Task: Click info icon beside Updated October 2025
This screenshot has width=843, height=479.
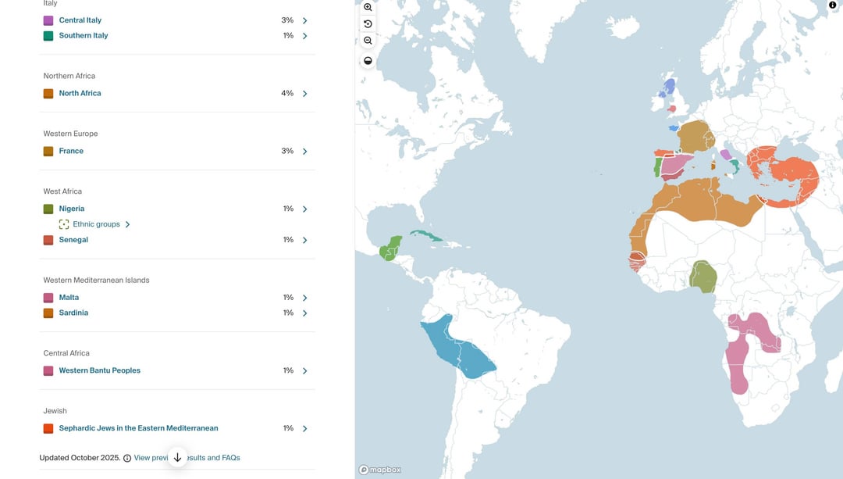Action: pos(127,458)
